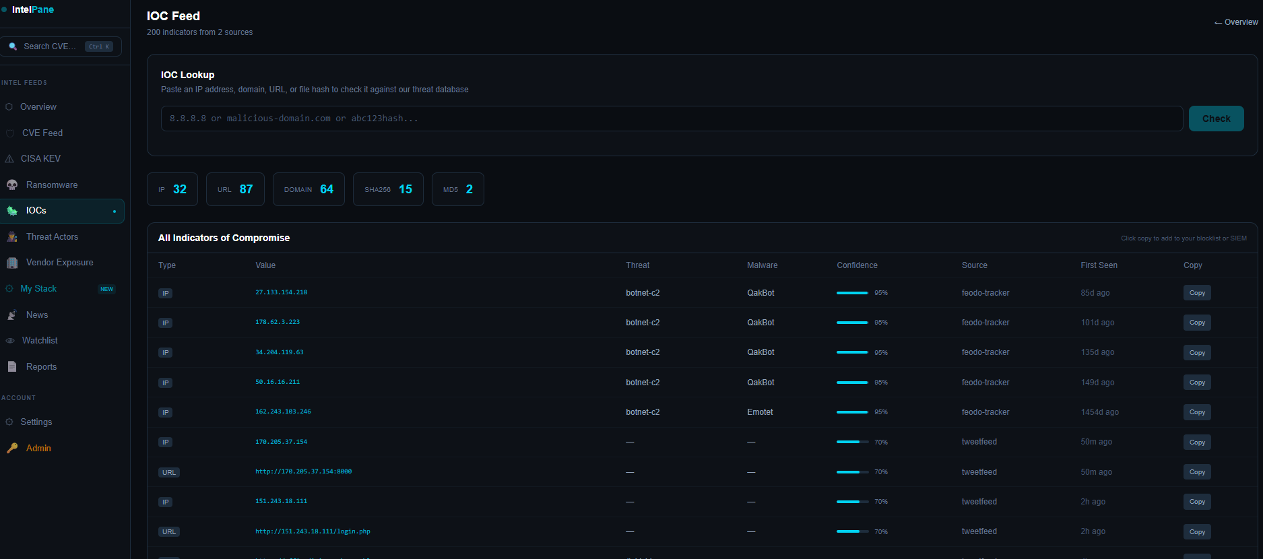Filter by DOMAIN count card
Screen dimensions: 1263x559
tap(309, 189)
